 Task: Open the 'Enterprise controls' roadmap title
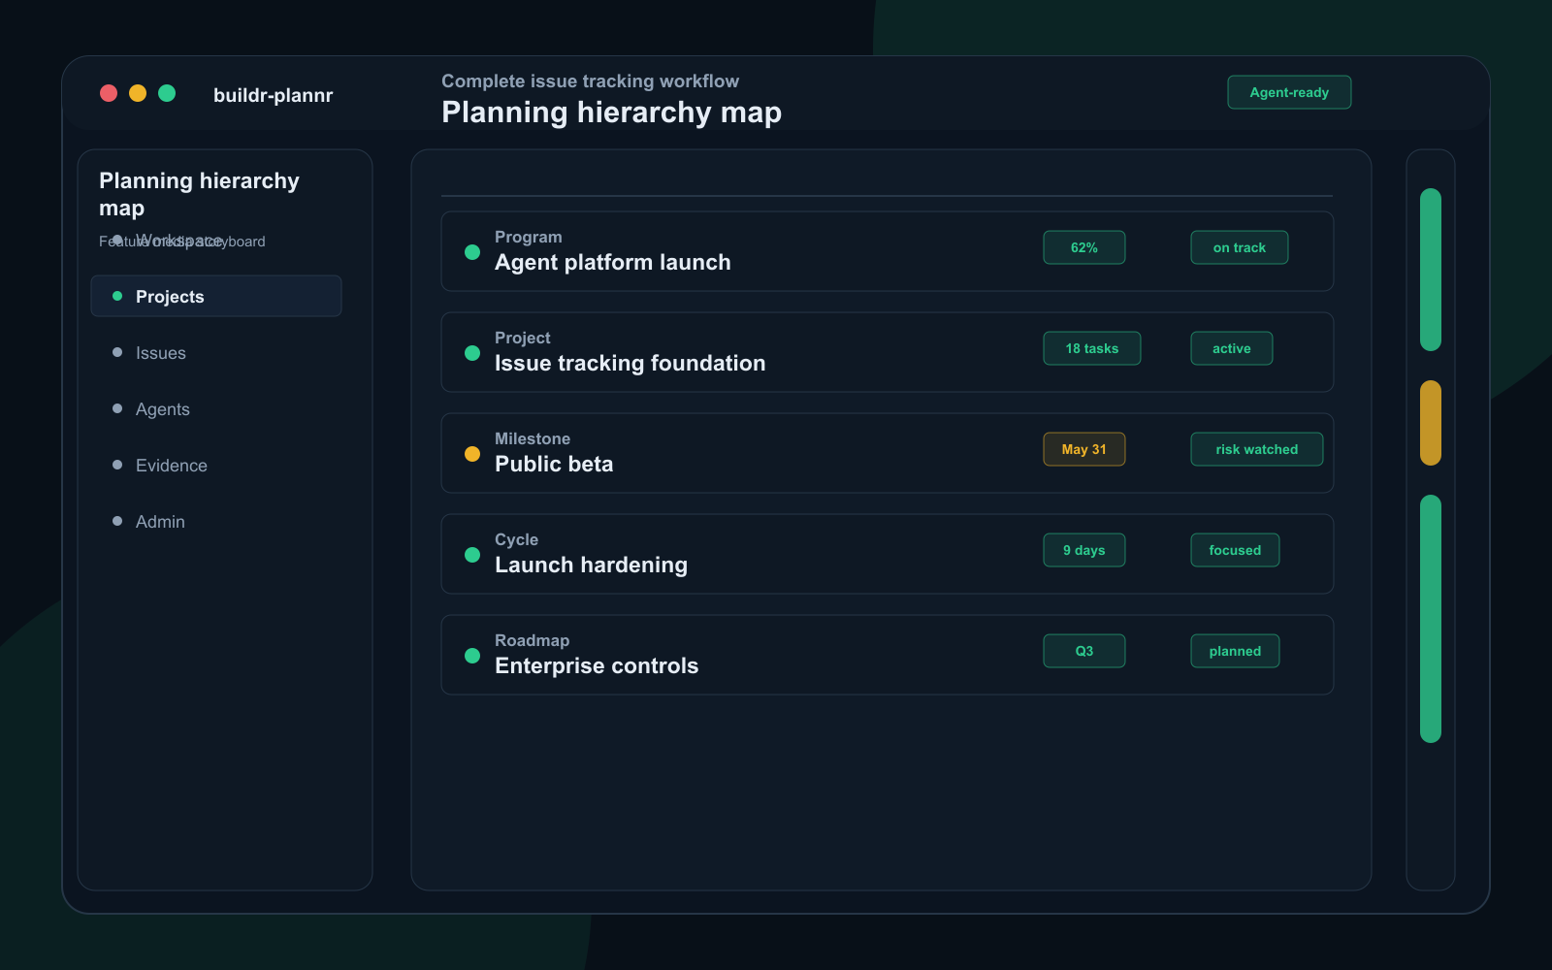tap(597, 665)
